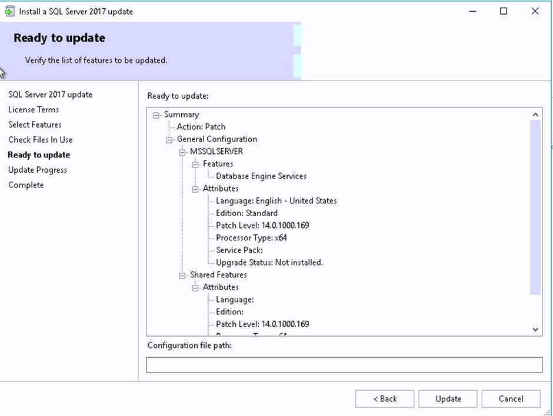Select the Shared Features label
This screenshot has height=416, width=553.
[218, 275]
